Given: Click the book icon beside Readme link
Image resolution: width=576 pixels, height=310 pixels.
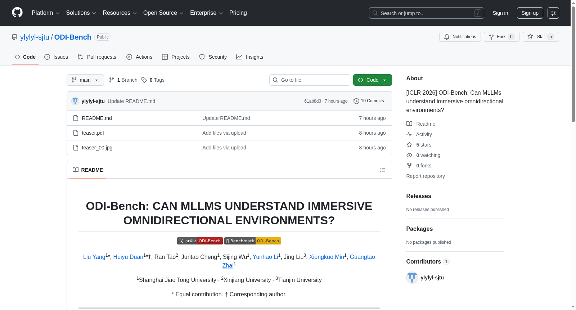Looking at the screenshot, I should (409, 124).
